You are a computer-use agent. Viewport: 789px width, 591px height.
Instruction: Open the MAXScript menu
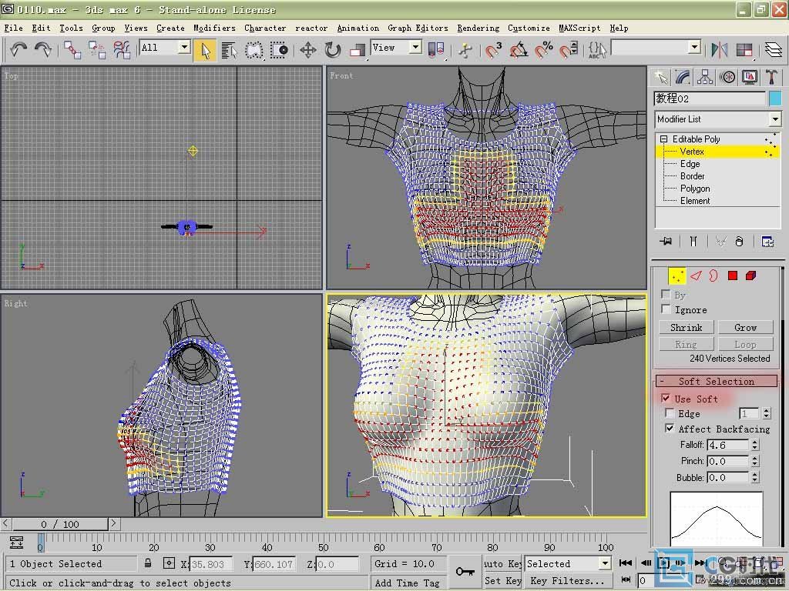pyautogui.click(x=579, y=28)
